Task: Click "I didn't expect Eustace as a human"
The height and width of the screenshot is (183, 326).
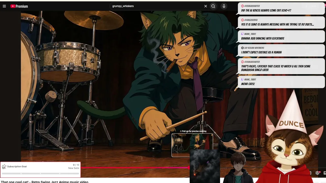Action: point(261,52)
